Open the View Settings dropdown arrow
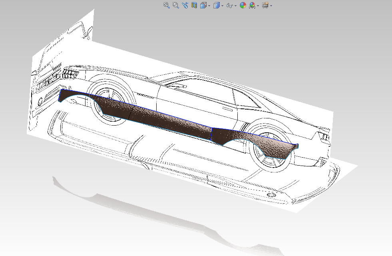Image resolution: width=392 pixels, height=256 pixels. tap(271, 6)
